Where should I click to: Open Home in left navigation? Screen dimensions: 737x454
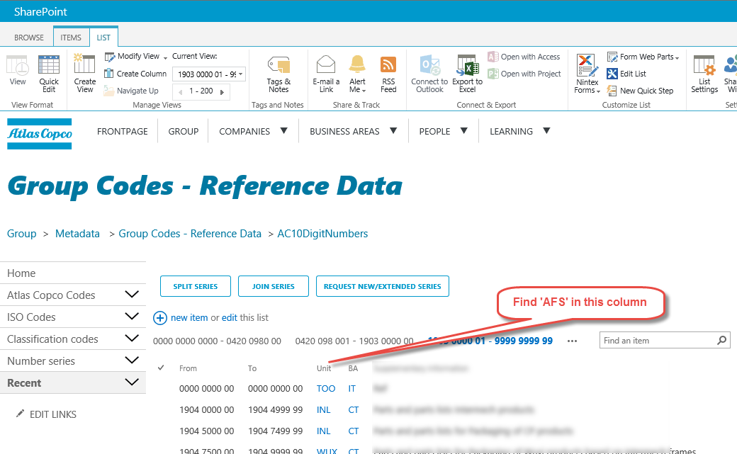coord(21,273)
